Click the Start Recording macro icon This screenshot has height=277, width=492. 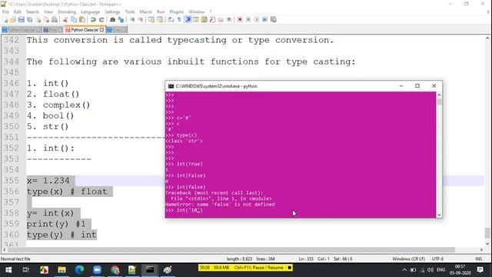(240, 20)
